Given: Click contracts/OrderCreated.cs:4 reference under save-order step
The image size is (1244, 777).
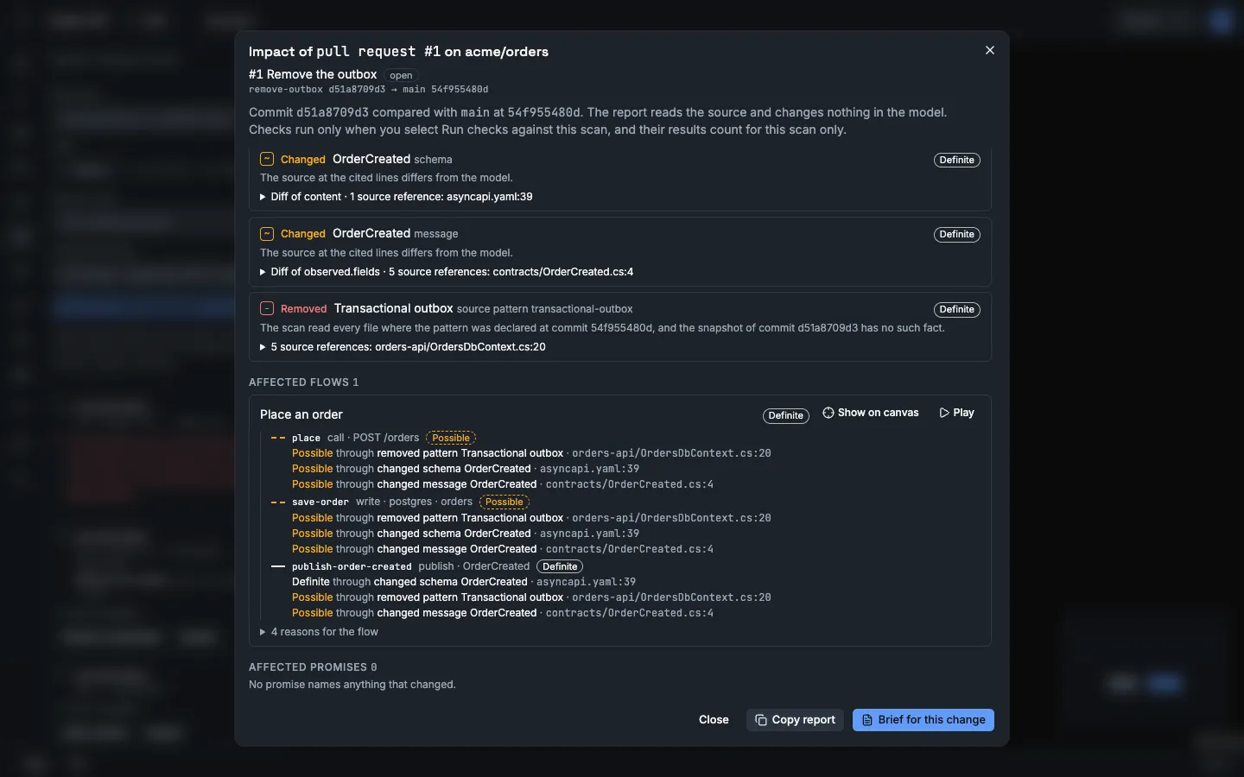Looking at the screenshot, I should pos(630,549).
